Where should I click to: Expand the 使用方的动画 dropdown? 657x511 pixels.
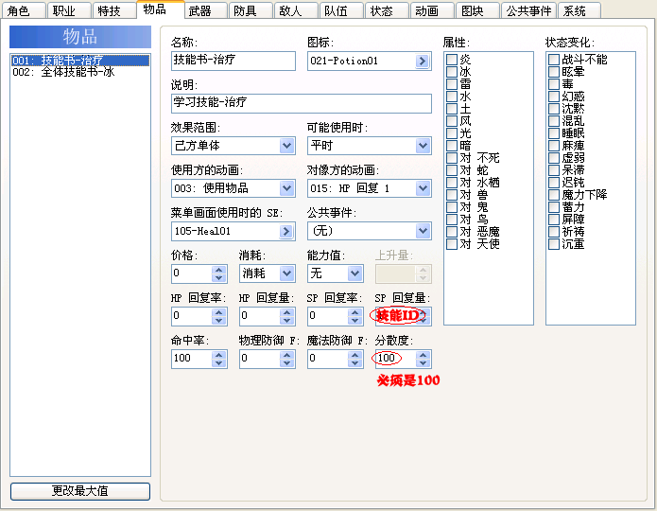click(x=233, y=188)
